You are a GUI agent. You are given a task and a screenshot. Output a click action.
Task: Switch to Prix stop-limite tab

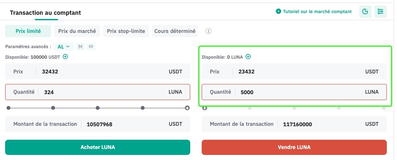(126, 31)
